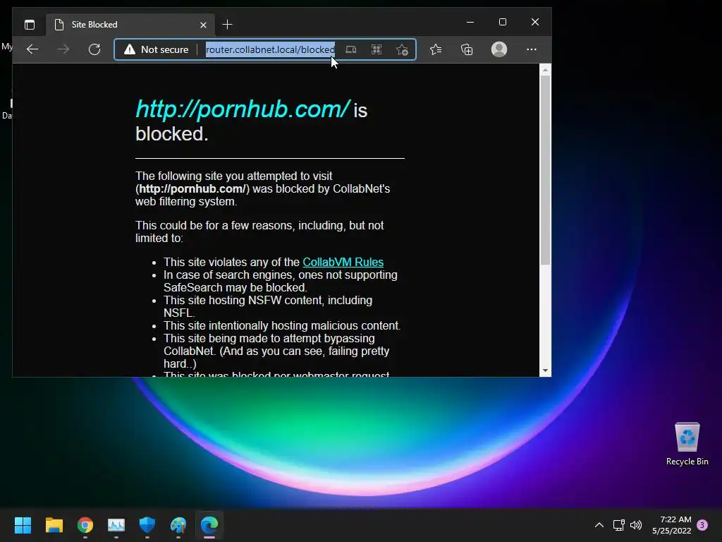722x542 pixels.
Task: Select the Site Blocked tab
Action: point(130,25)
